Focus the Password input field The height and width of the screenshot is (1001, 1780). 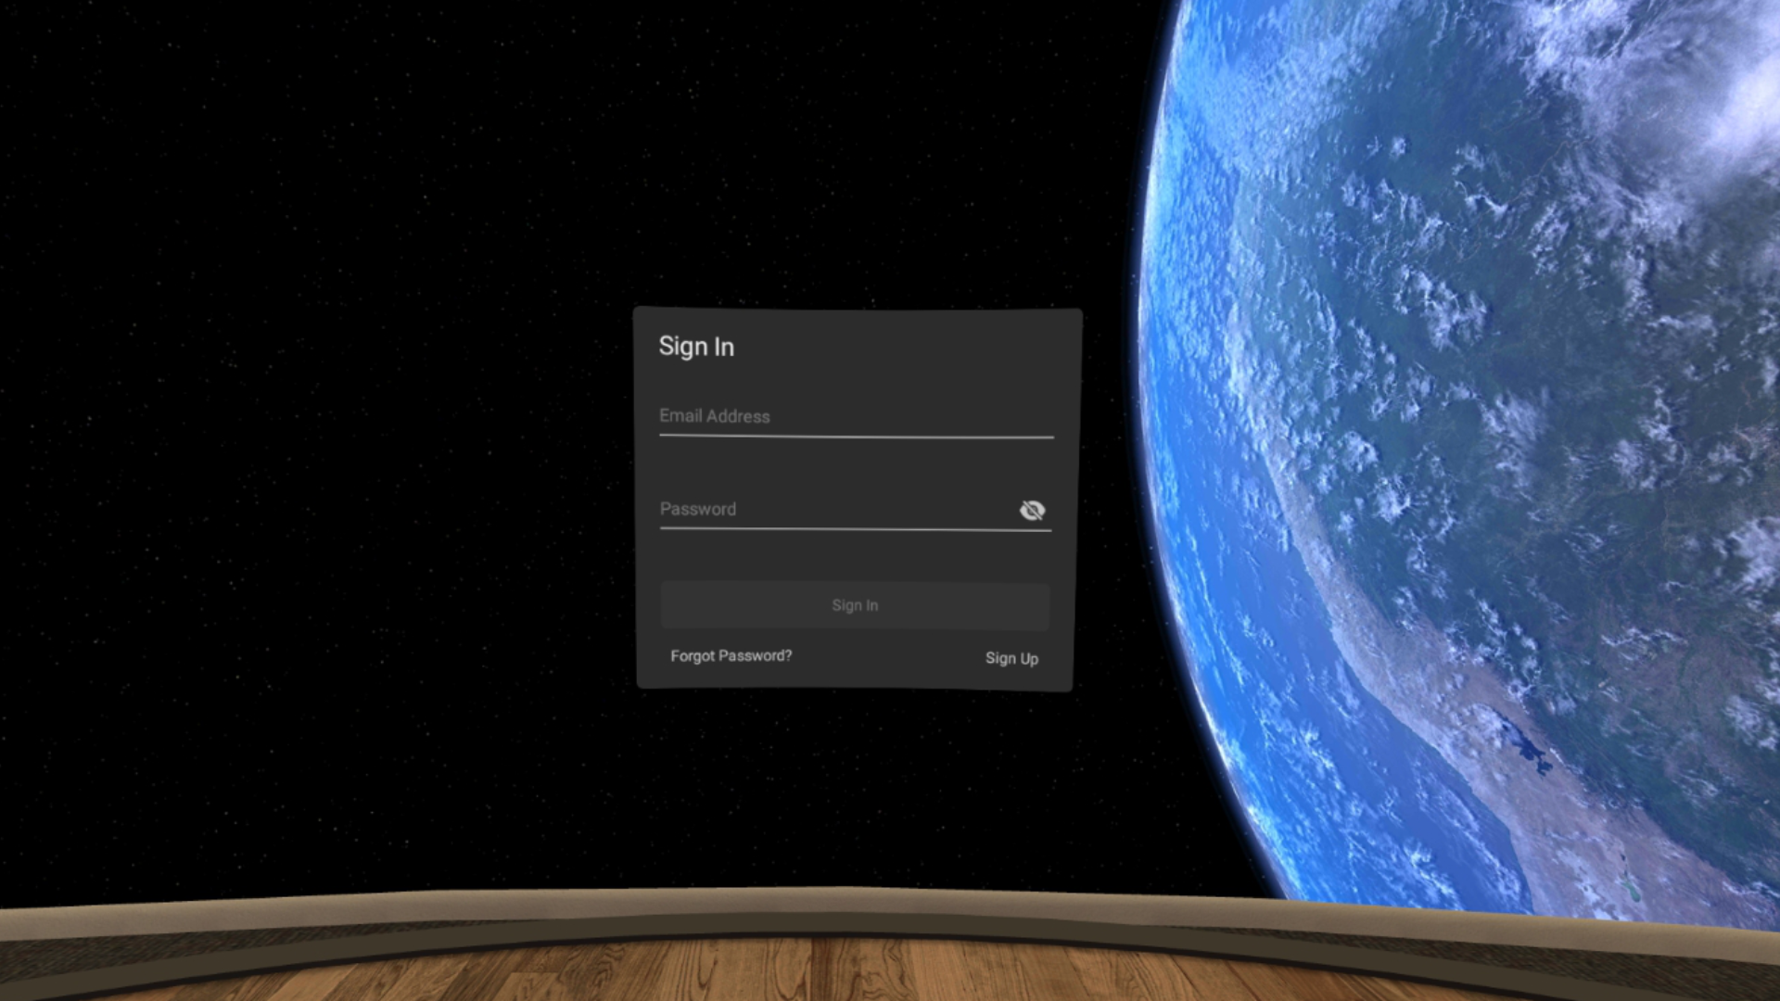pyautogui.click(x=834, y=509)
